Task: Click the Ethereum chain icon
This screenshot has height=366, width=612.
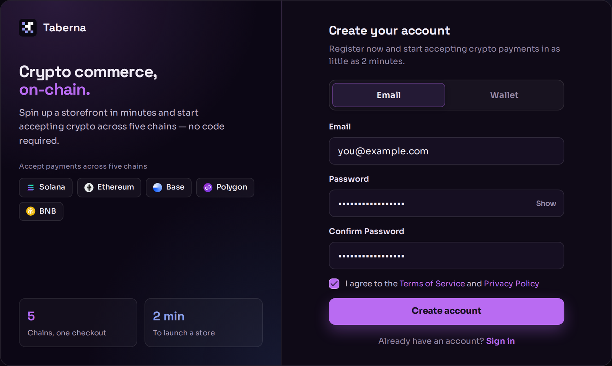Action: tap(89, 187)
